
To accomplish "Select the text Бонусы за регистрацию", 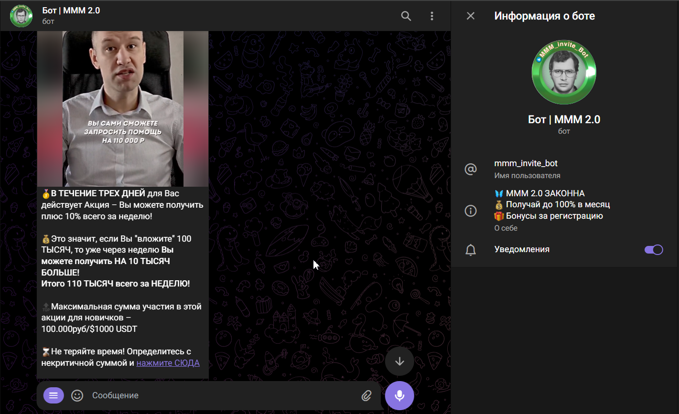I will [554, 216].
